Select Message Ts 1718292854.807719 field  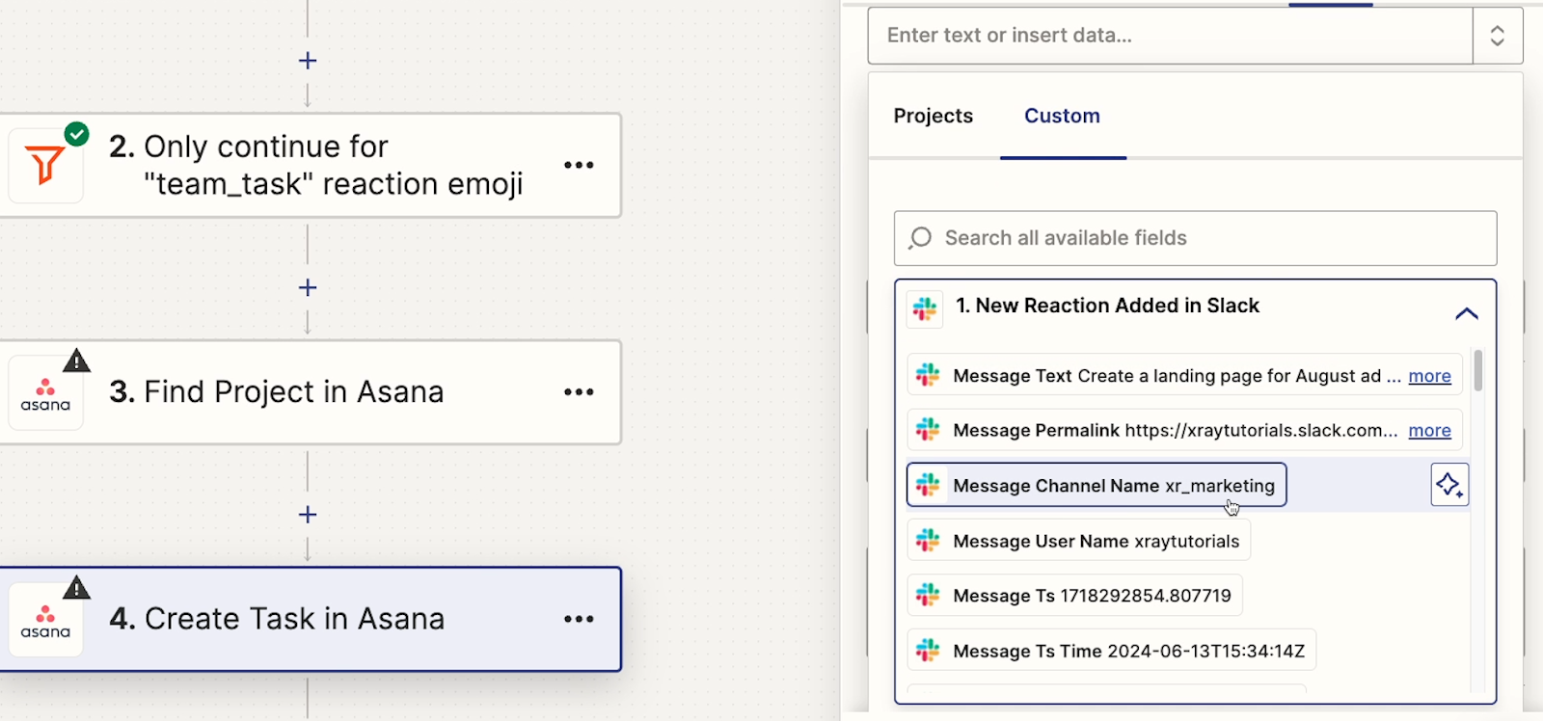1074,596
